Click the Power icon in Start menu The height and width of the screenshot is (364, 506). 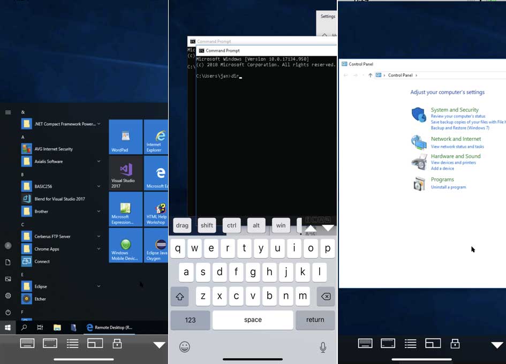[x=8, y=312]
